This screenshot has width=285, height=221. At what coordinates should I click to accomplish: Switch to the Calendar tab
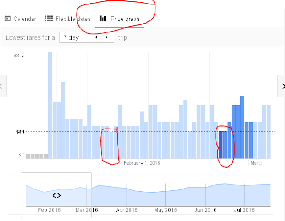pyautogui.click(x=20, y=19)
